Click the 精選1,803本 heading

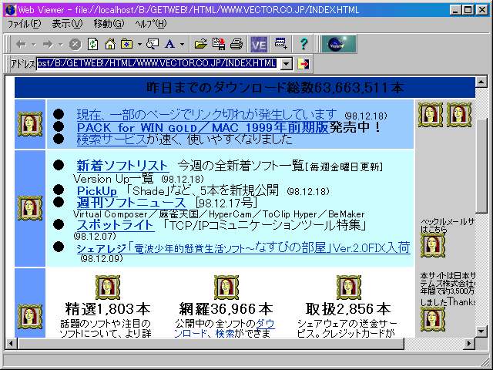click(108, 309)
